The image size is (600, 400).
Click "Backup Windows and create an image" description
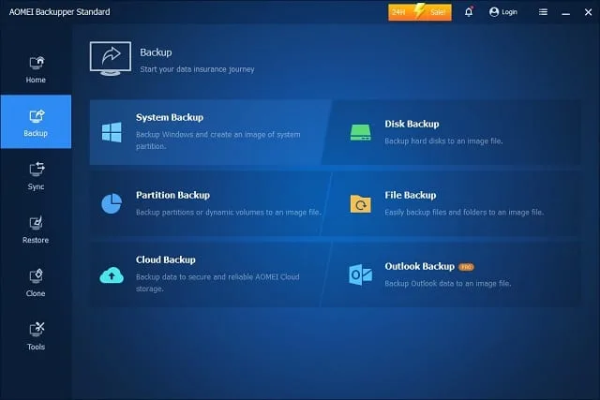[x=218, y=141]
